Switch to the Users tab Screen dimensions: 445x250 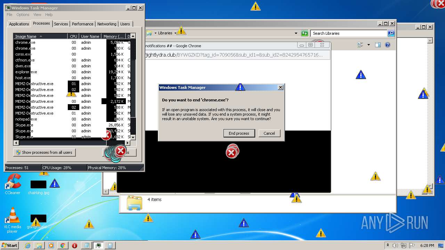(x=125, y=24)
